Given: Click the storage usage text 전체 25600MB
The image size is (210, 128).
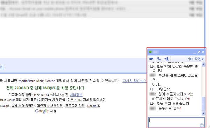Looking at the screenshot, I should point(45,88).
